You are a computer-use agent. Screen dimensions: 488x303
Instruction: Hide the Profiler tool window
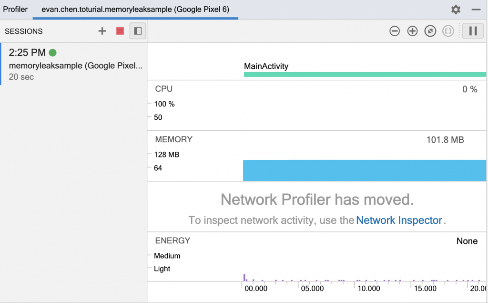[x=476, y=10]
